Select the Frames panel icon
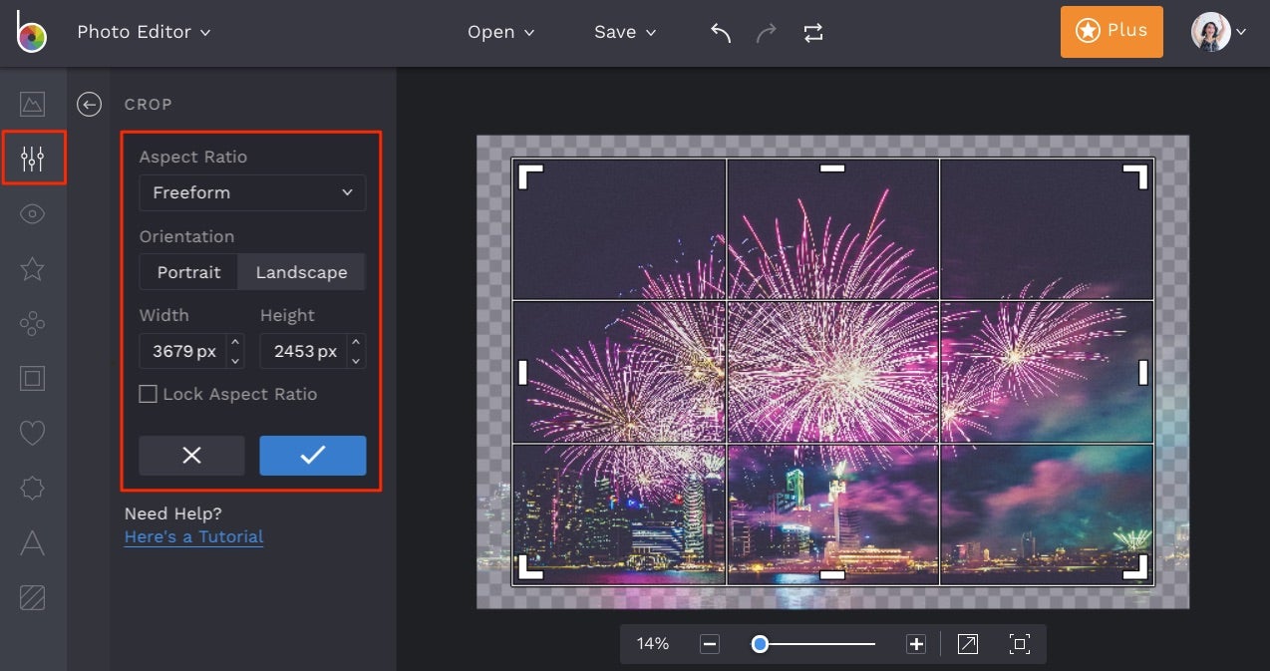The image size is (1270, 671). pyautogui.click(x=32, y=378)
